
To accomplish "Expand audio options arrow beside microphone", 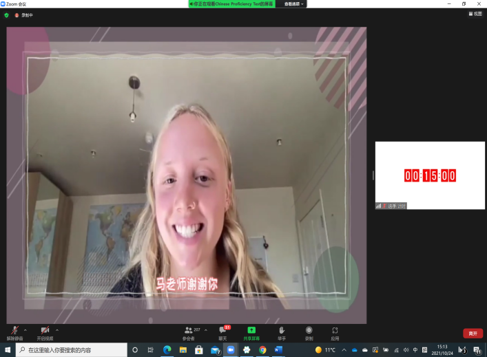I will point(25,329).
